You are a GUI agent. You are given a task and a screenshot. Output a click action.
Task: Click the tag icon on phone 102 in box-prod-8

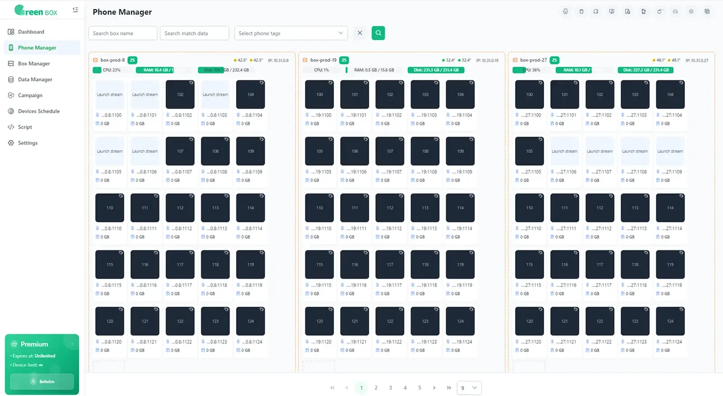(191, 83)
